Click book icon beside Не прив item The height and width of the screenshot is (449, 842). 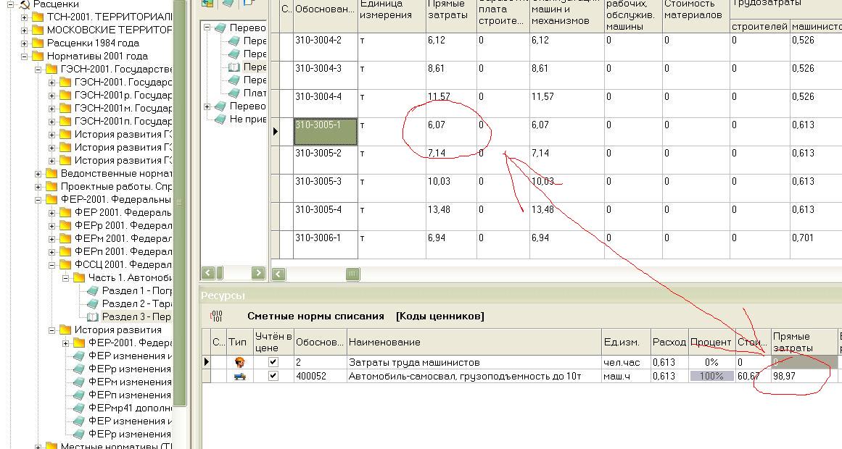(x=220, y=119)
